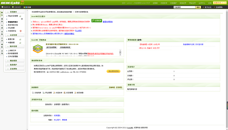Collapse the 内容管理 section
The width and height of the screenshot is (228, 130).
[x=15, y=35]
